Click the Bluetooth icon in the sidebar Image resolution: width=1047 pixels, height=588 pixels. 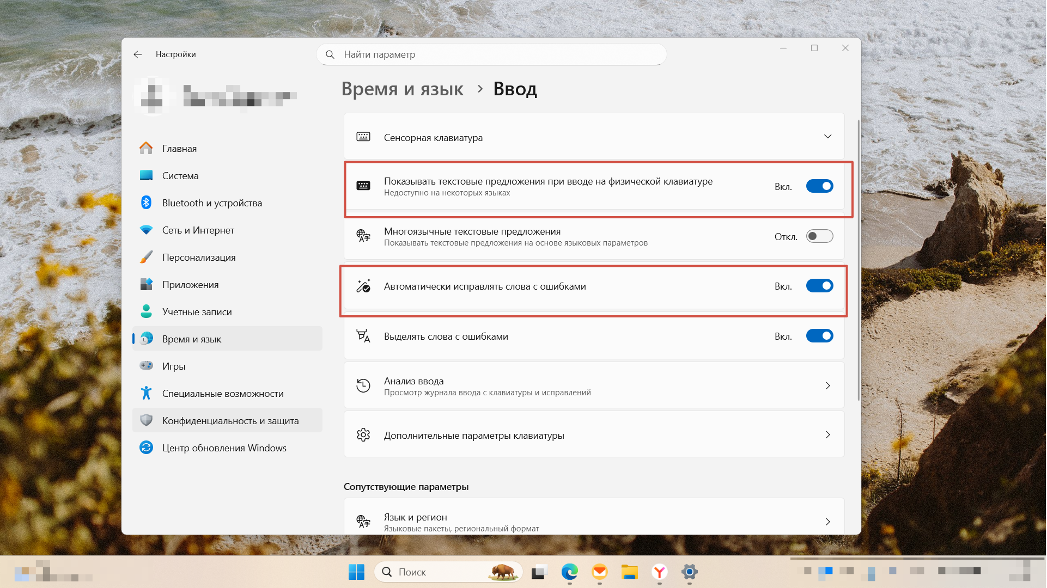coord(146,203)
